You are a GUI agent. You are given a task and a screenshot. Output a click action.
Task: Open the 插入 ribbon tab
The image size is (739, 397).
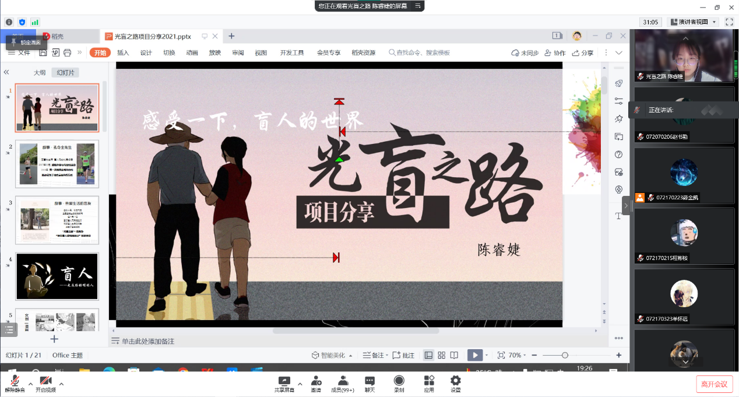pyautogui.click(x=123, y=52)
